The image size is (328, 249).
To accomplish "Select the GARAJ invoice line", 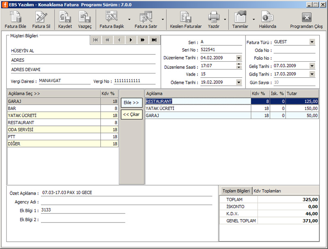I will coord(232,116).
